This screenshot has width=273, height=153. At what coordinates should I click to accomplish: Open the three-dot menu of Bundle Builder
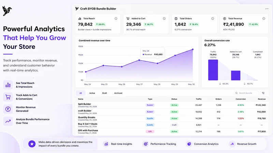(267, 9)
